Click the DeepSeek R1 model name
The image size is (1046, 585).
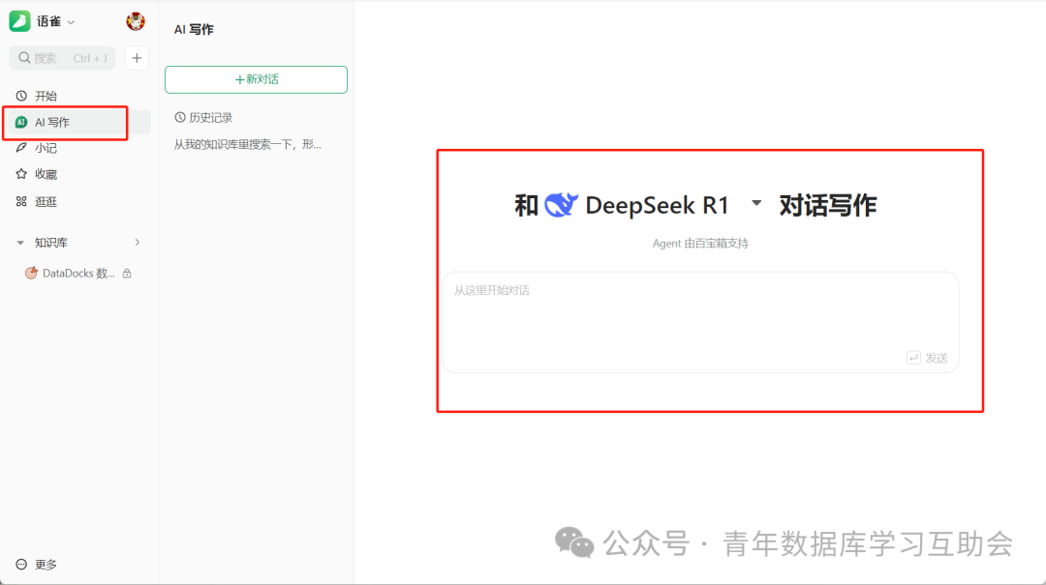click(x=657, y=205)
